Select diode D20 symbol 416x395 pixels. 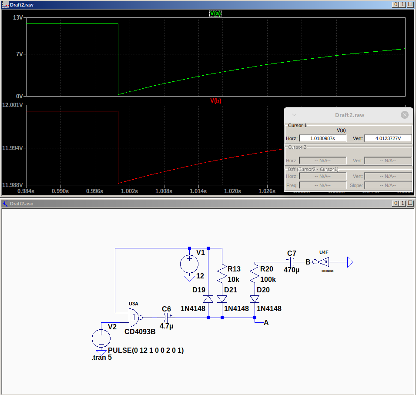tap(255, 299)
